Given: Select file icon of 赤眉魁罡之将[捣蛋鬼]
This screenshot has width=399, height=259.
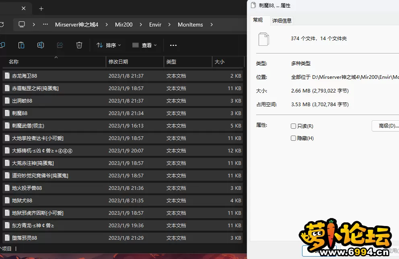Looking at the screenshot, I should tap(7, 88).
